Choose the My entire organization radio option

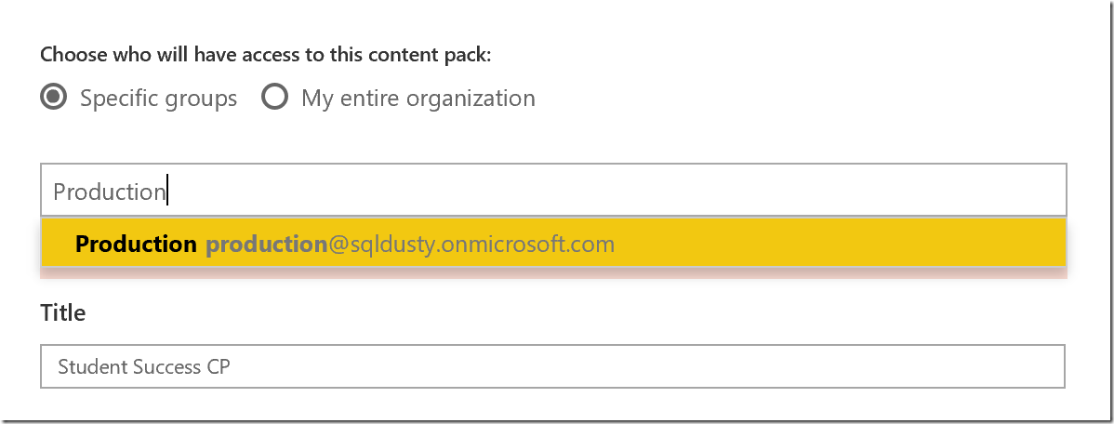click(274, 98)
